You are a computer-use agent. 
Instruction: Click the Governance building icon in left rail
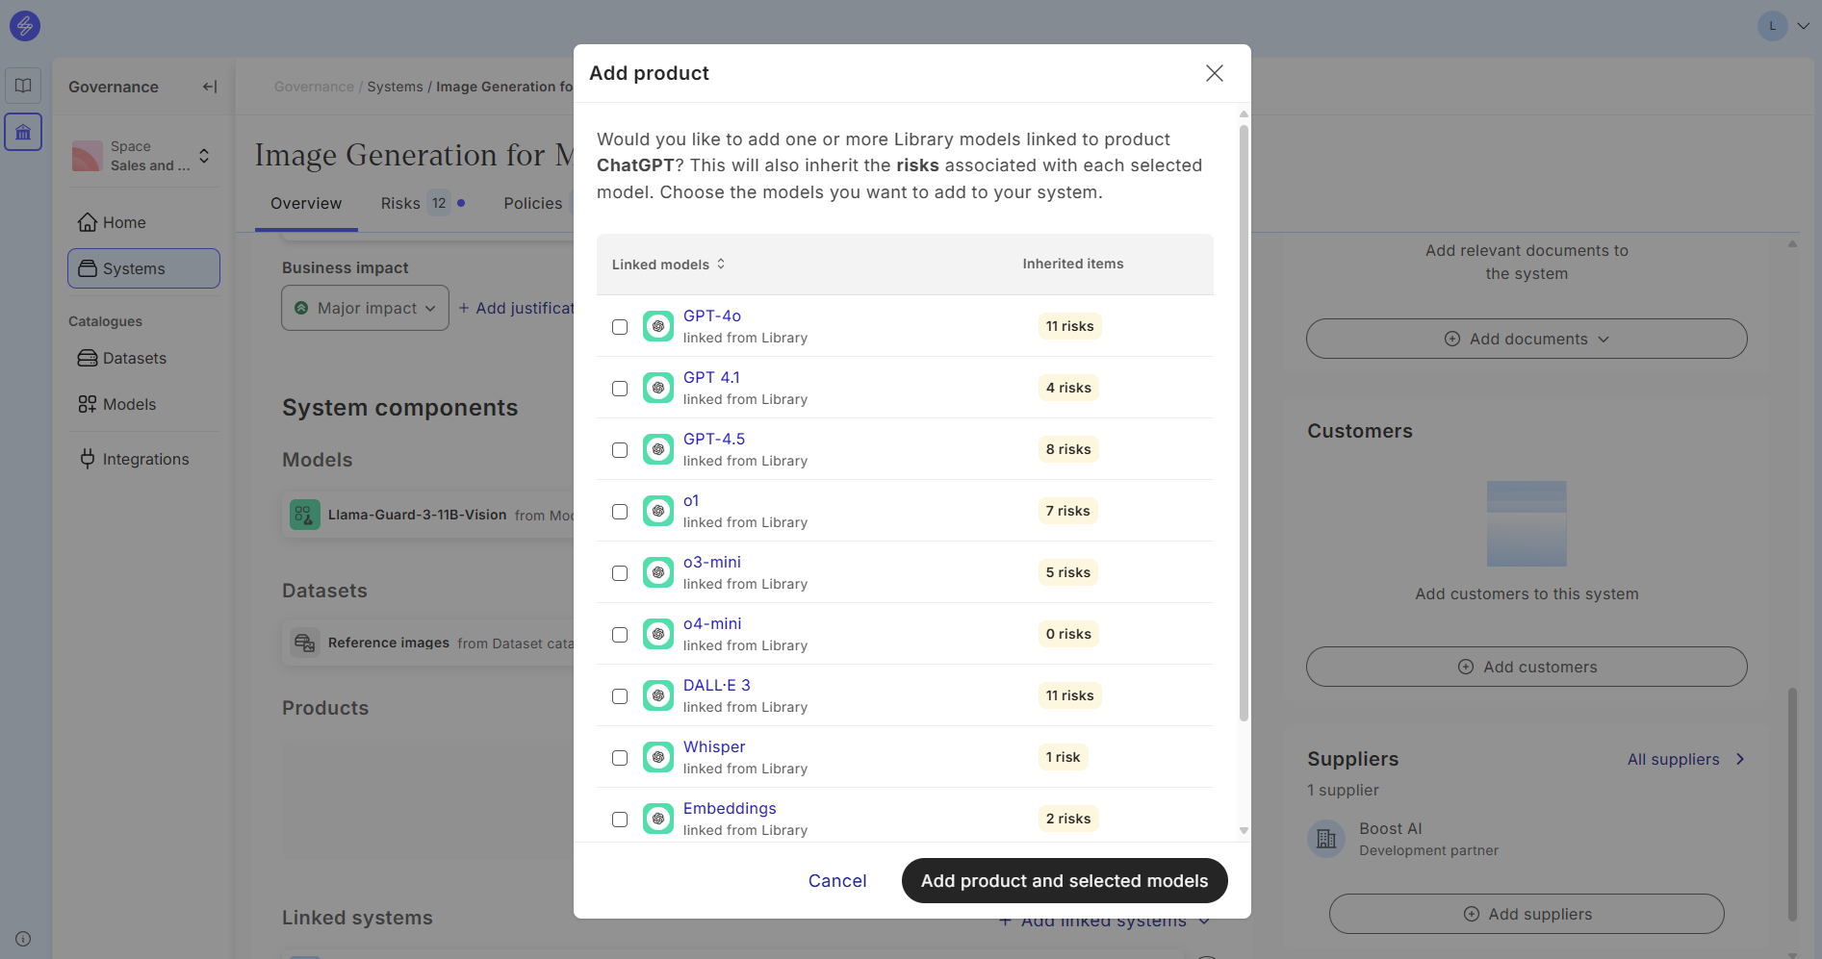(23, 132)
